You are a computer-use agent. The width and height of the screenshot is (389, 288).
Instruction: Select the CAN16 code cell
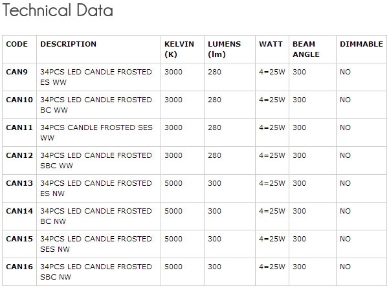tap(19, 267)
